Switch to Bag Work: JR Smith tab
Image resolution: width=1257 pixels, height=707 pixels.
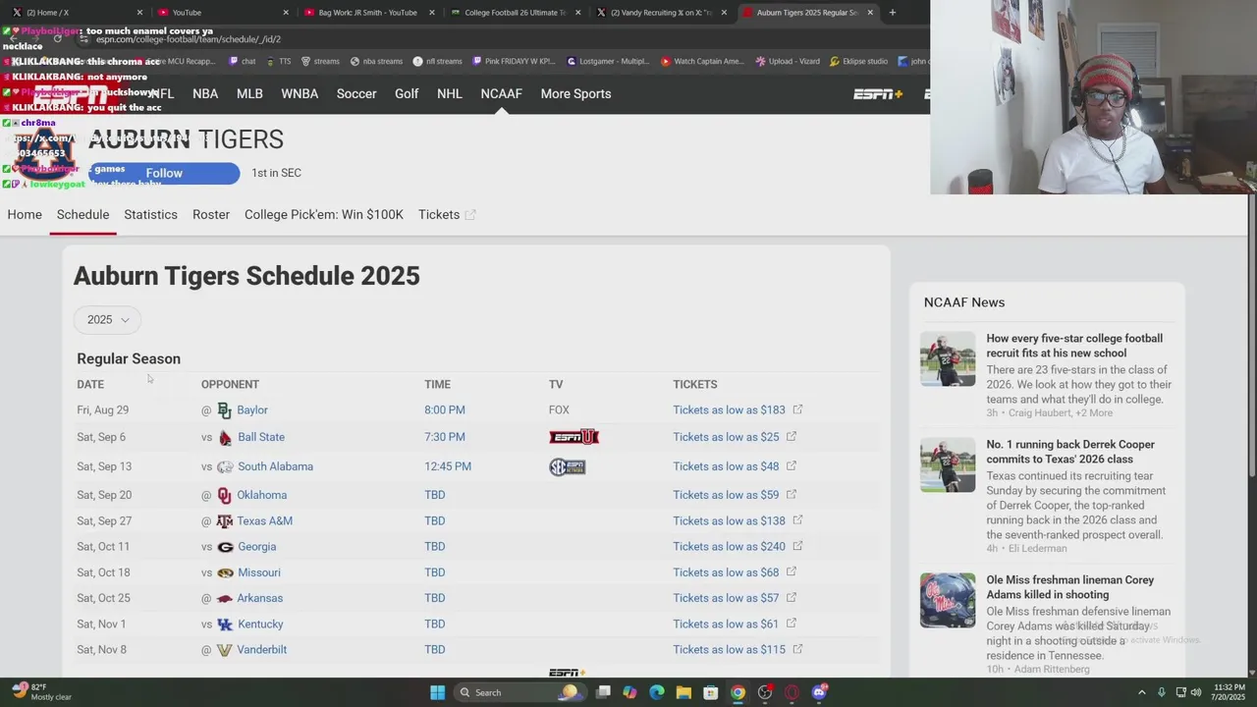(x=368, y=13)
